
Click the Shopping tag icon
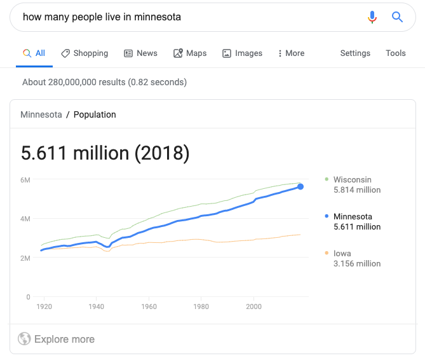coord(65,53)
